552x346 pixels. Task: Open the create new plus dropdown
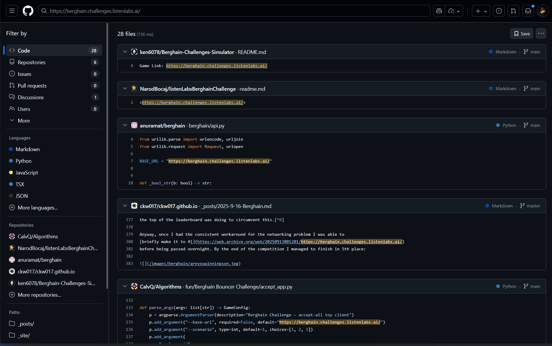point(481,11)
